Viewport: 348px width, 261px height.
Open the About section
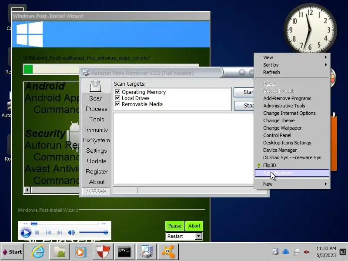97,182
